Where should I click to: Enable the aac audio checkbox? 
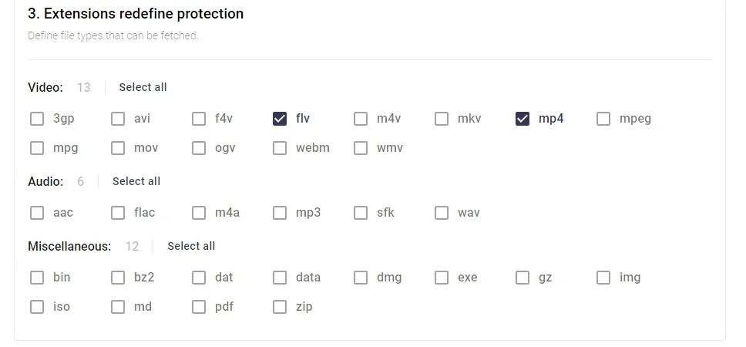(x=37, y=213)
